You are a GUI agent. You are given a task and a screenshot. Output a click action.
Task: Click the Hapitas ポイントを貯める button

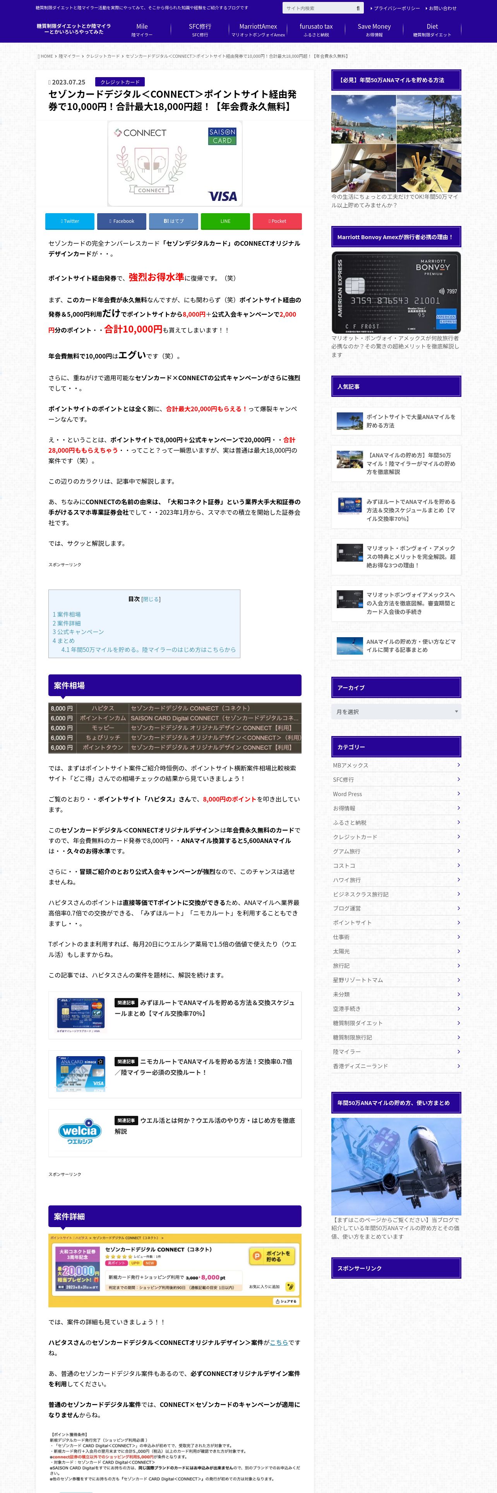tap(272, 1256)
